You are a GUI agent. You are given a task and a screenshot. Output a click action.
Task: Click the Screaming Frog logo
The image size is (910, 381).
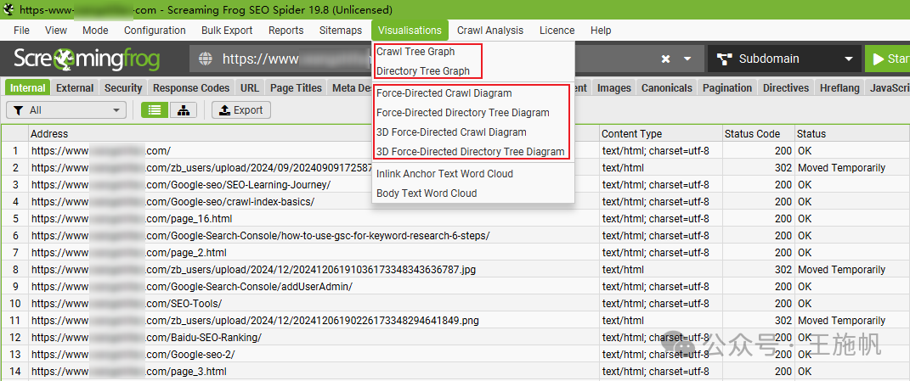pyautogui.click(x=87, y=59)
